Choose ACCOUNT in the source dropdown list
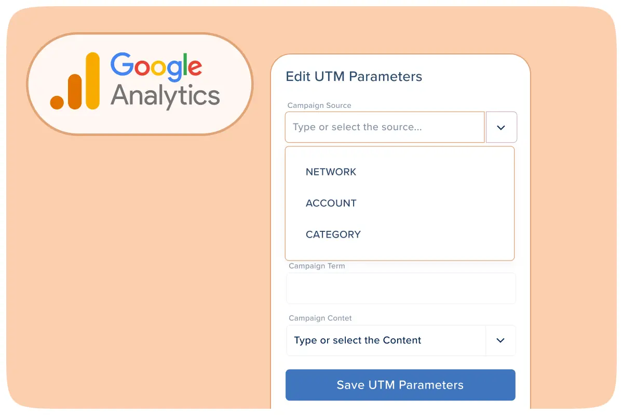623x415 pixels. coord(331,203)
